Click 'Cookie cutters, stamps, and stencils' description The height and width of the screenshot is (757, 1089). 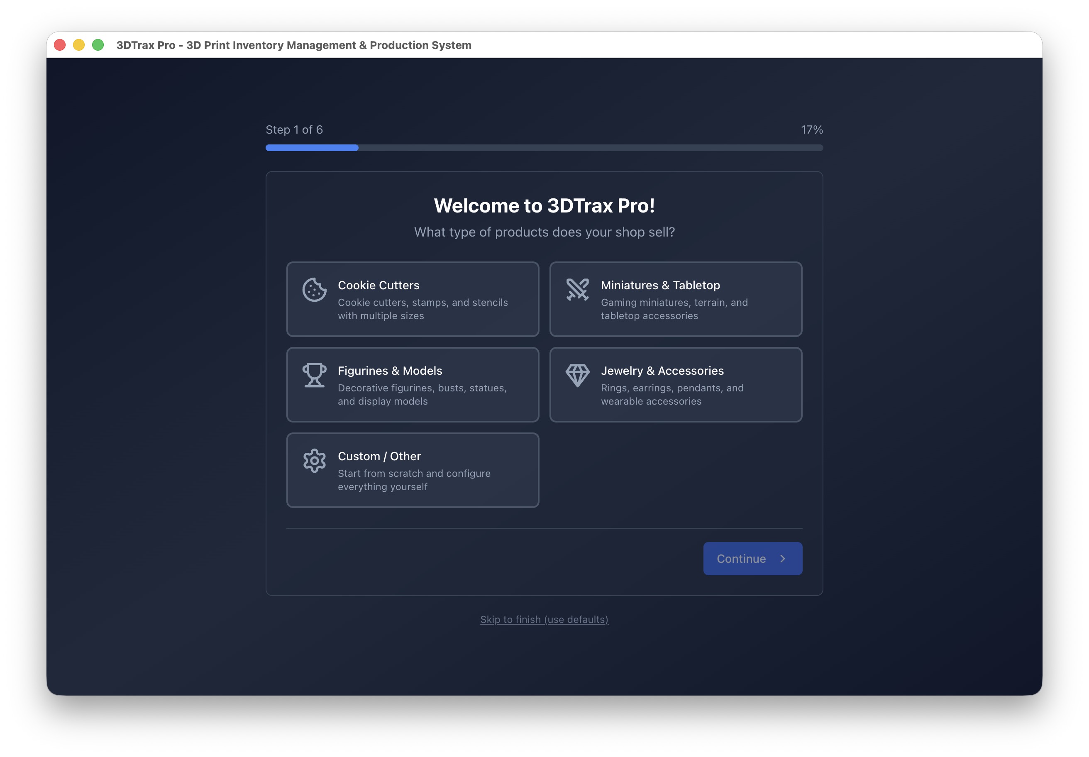(x=422, y=309)
